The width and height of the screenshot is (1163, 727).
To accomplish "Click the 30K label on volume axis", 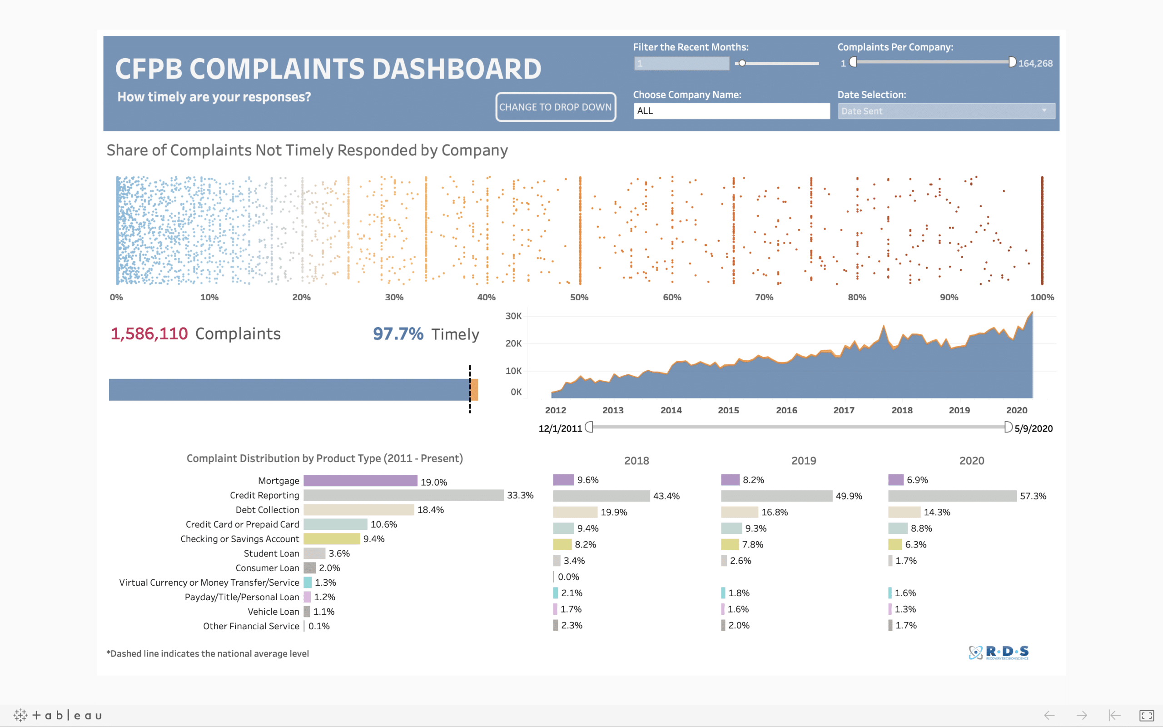I will point(513,316).
